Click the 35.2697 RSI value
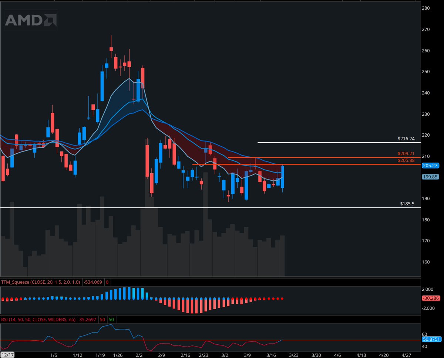 (x=87, y=319)
